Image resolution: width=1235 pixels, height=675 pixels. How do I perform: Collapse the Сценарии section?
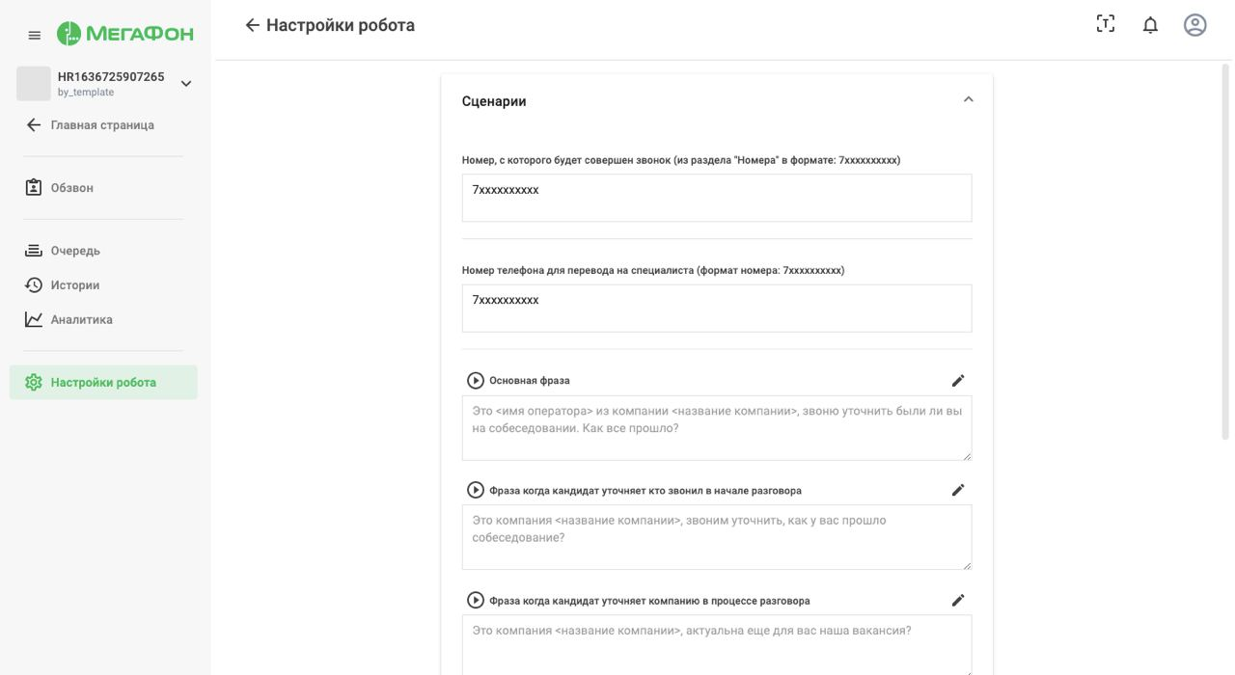point(969,100)
